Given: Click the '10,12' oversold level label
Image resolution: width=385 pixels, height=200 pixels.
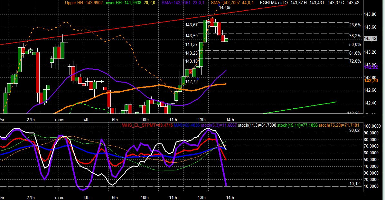Looking at the screenshot, I should tap(354, 184).
